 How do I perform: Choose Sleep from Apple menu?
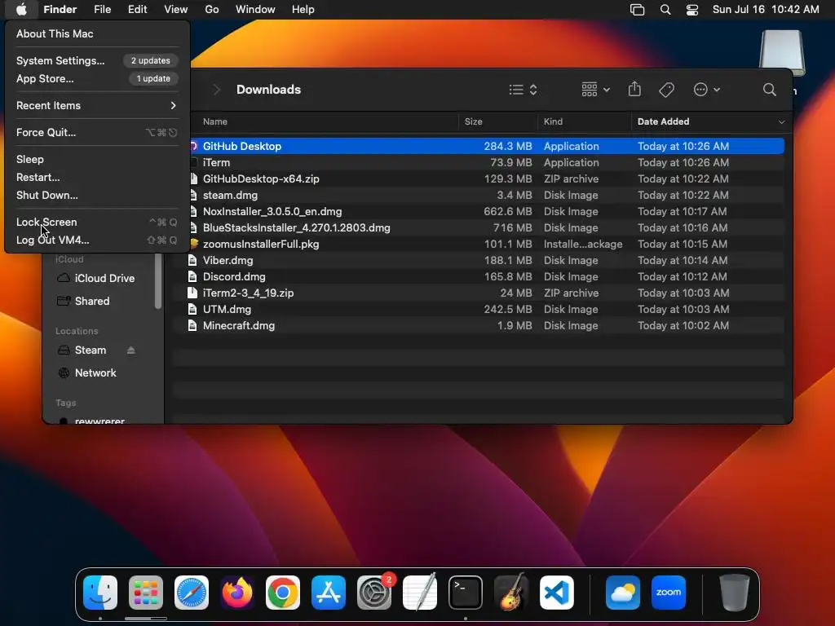click(96, 159)
